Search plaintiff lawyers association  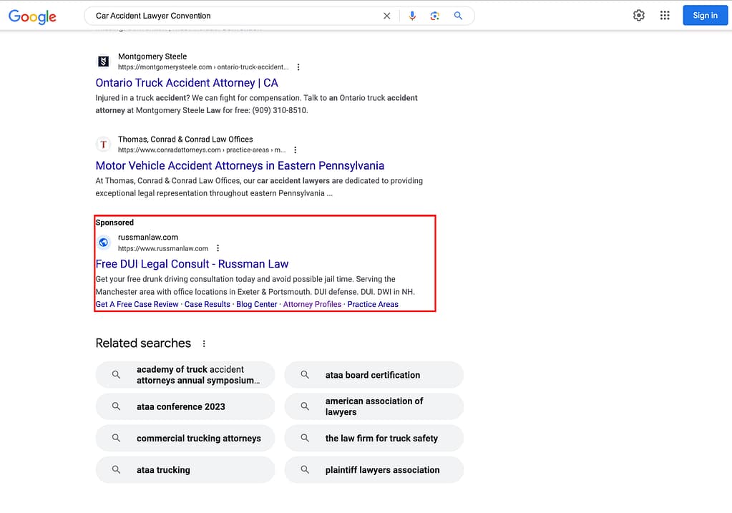[x=374, y=470]
